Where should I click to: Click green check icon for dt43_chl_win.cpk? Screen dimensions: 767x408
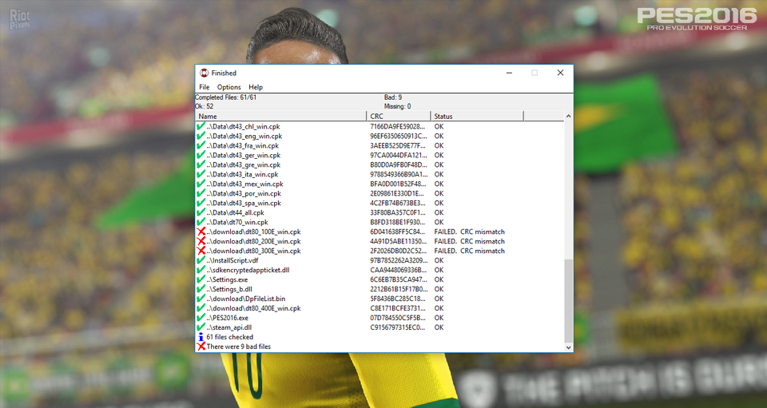201,126
